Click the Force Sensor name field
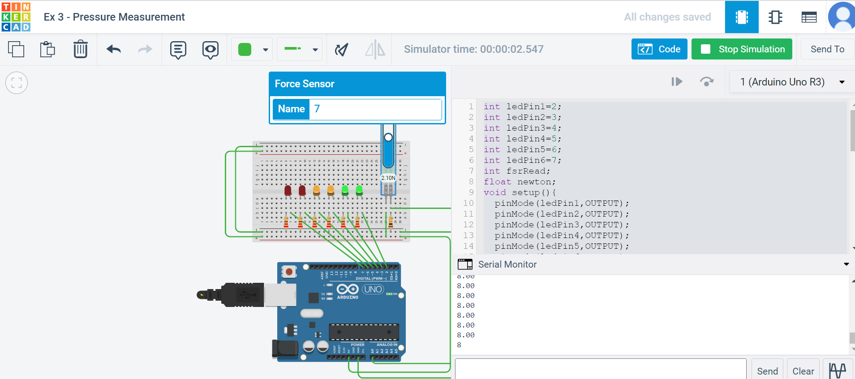This screenshot has width=855, height=379. point(375,109)
